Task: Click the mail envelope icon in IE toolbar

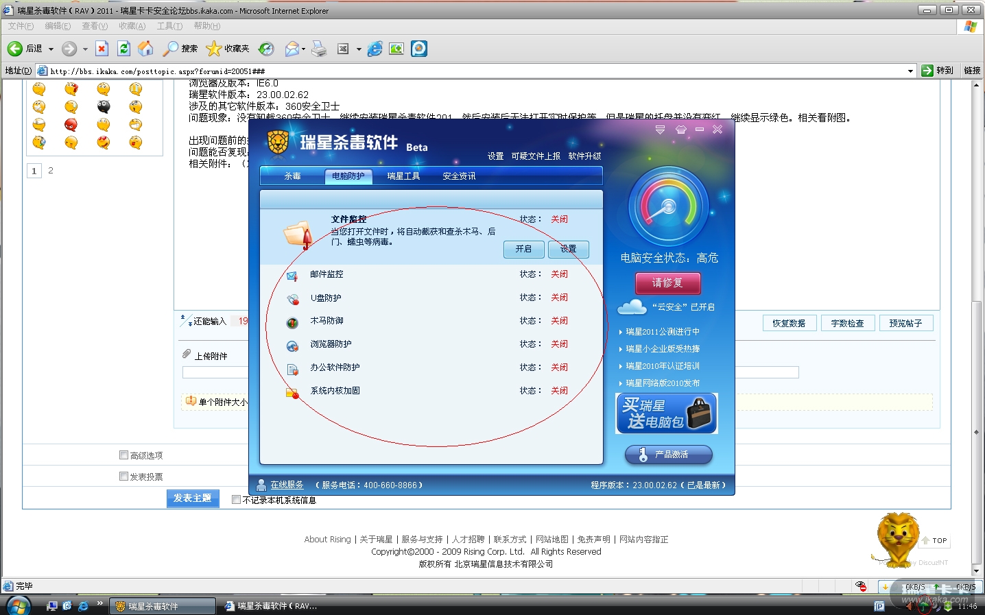Action: 292,49
